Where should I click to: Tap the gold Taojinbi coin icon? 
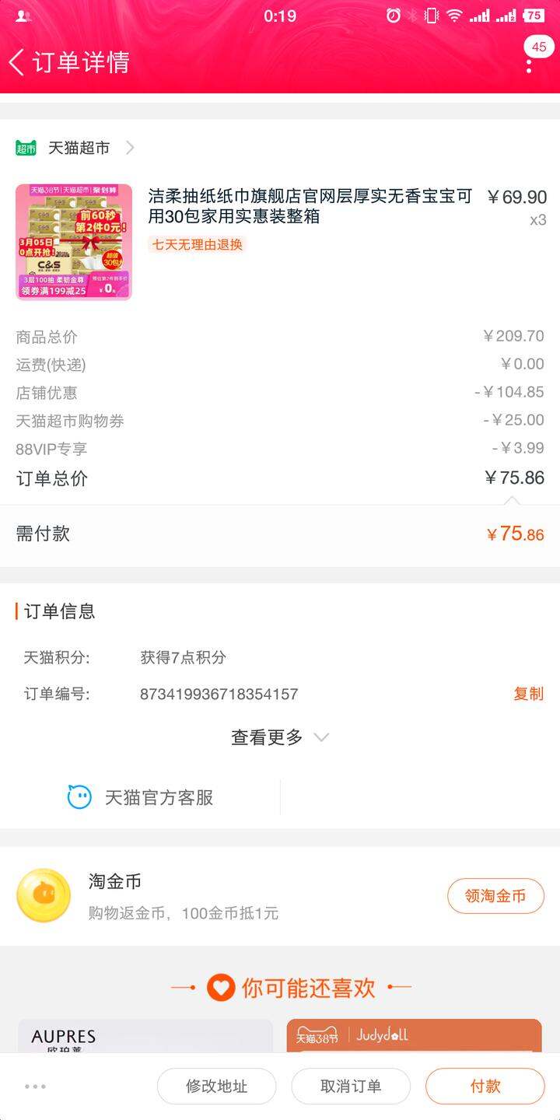44,895
